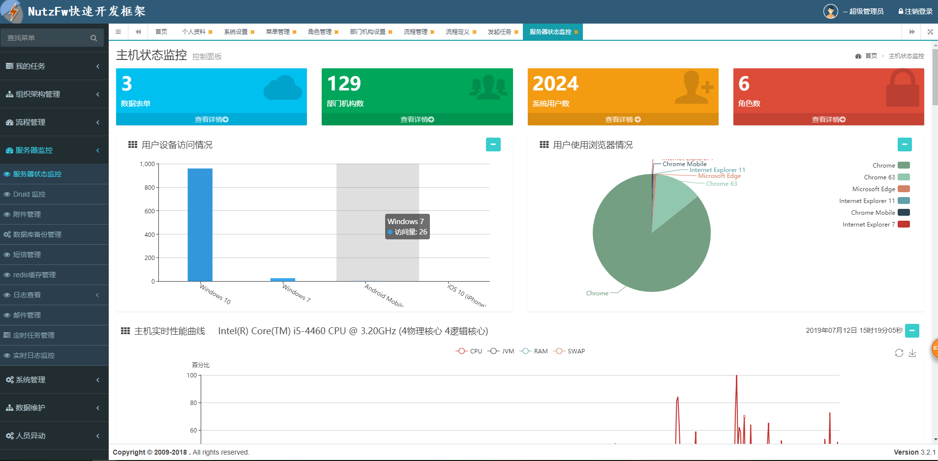
Task: Close the 菜单管理 tab
Action: [294, 32]
